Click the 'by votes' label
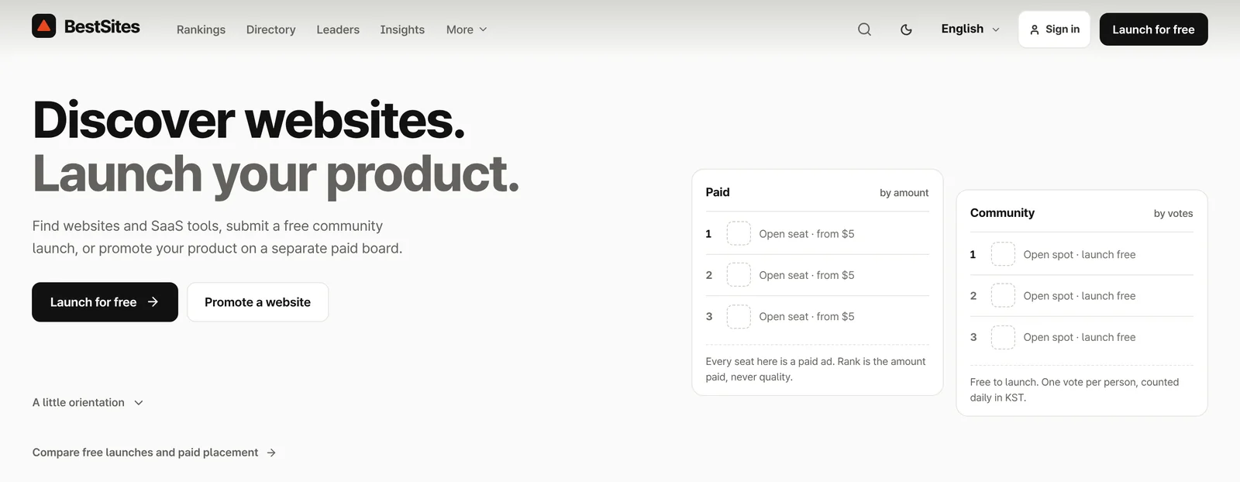Screen dimensions: 1240x482 (1173, 213)
